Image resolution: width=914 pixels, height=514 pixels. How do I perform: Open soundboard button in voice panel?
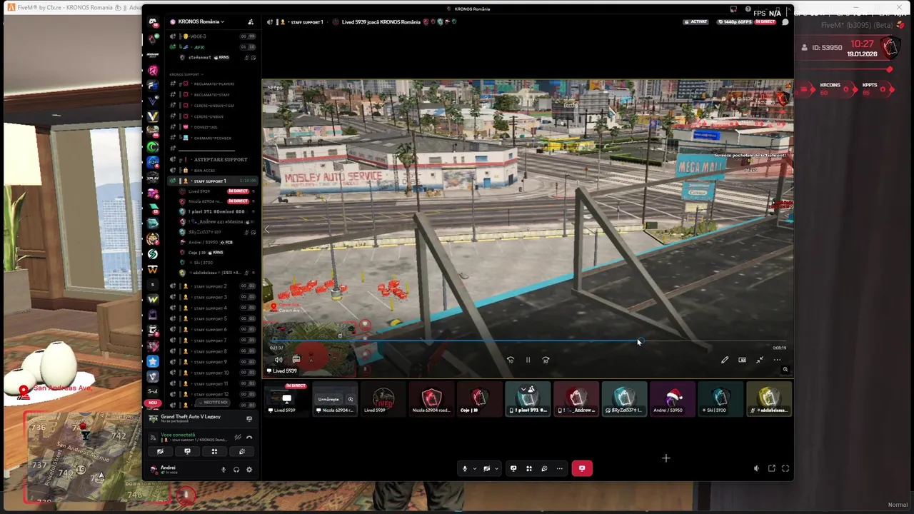coord(241,451)
